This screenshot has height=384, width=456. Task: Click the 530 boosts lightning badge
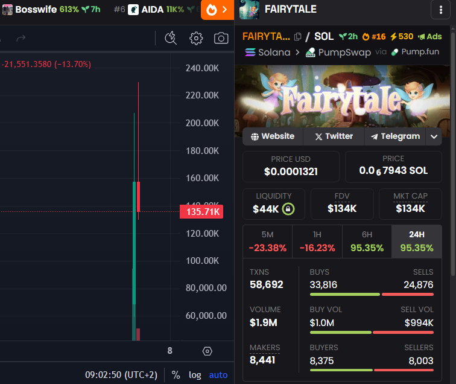(402, 37)
